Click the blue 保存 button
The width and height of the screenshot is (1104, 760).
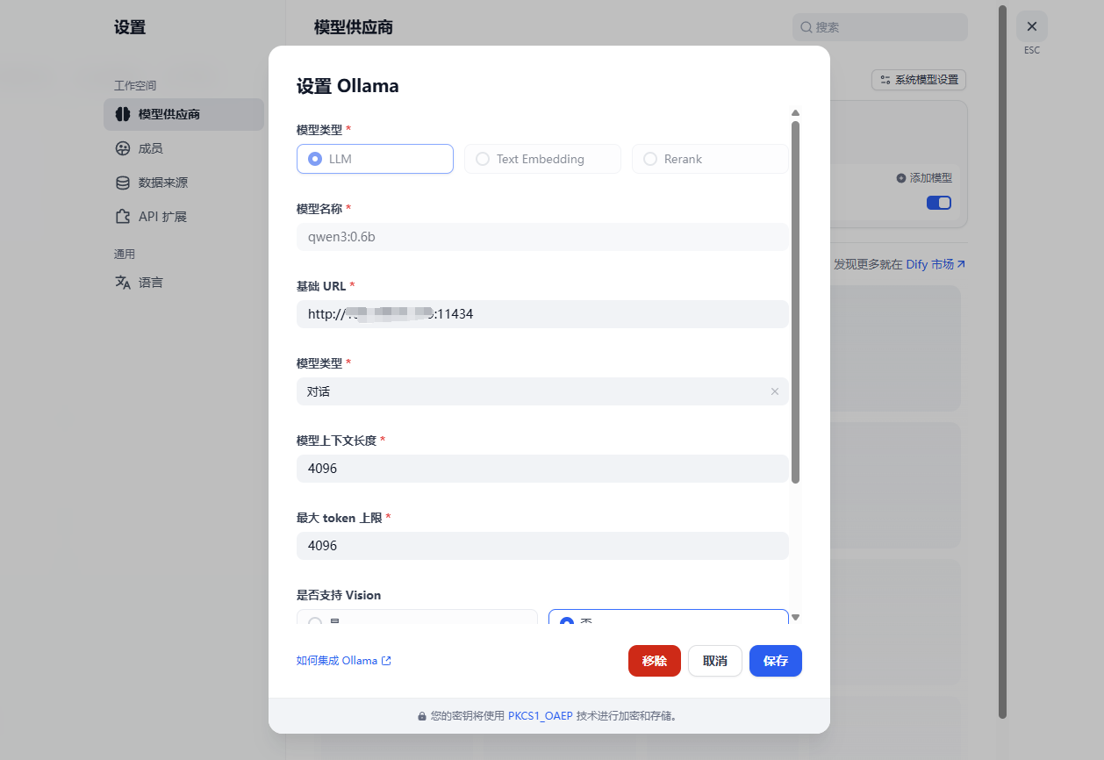tap(776, 661)
